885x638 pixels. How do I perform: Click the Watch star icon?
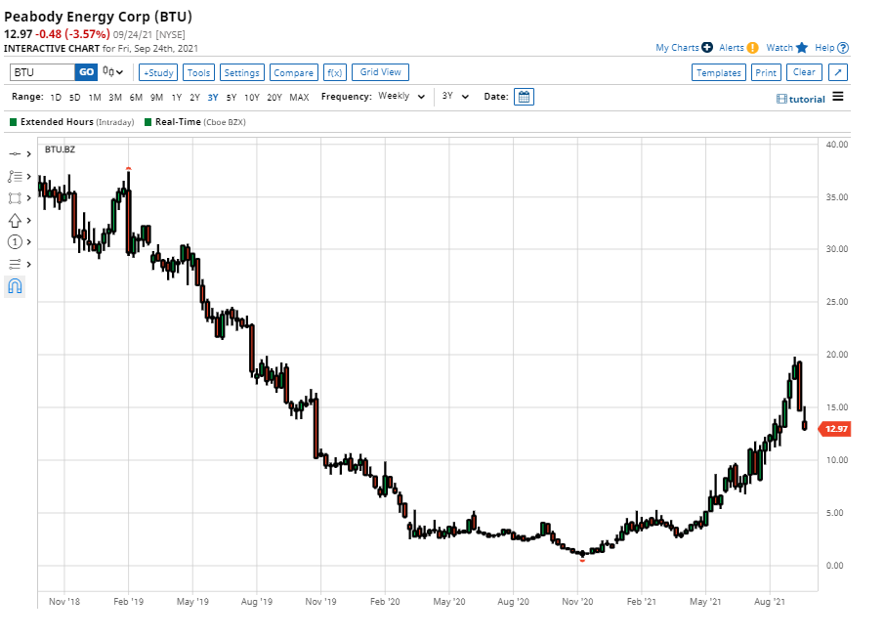tap(802, 48)
